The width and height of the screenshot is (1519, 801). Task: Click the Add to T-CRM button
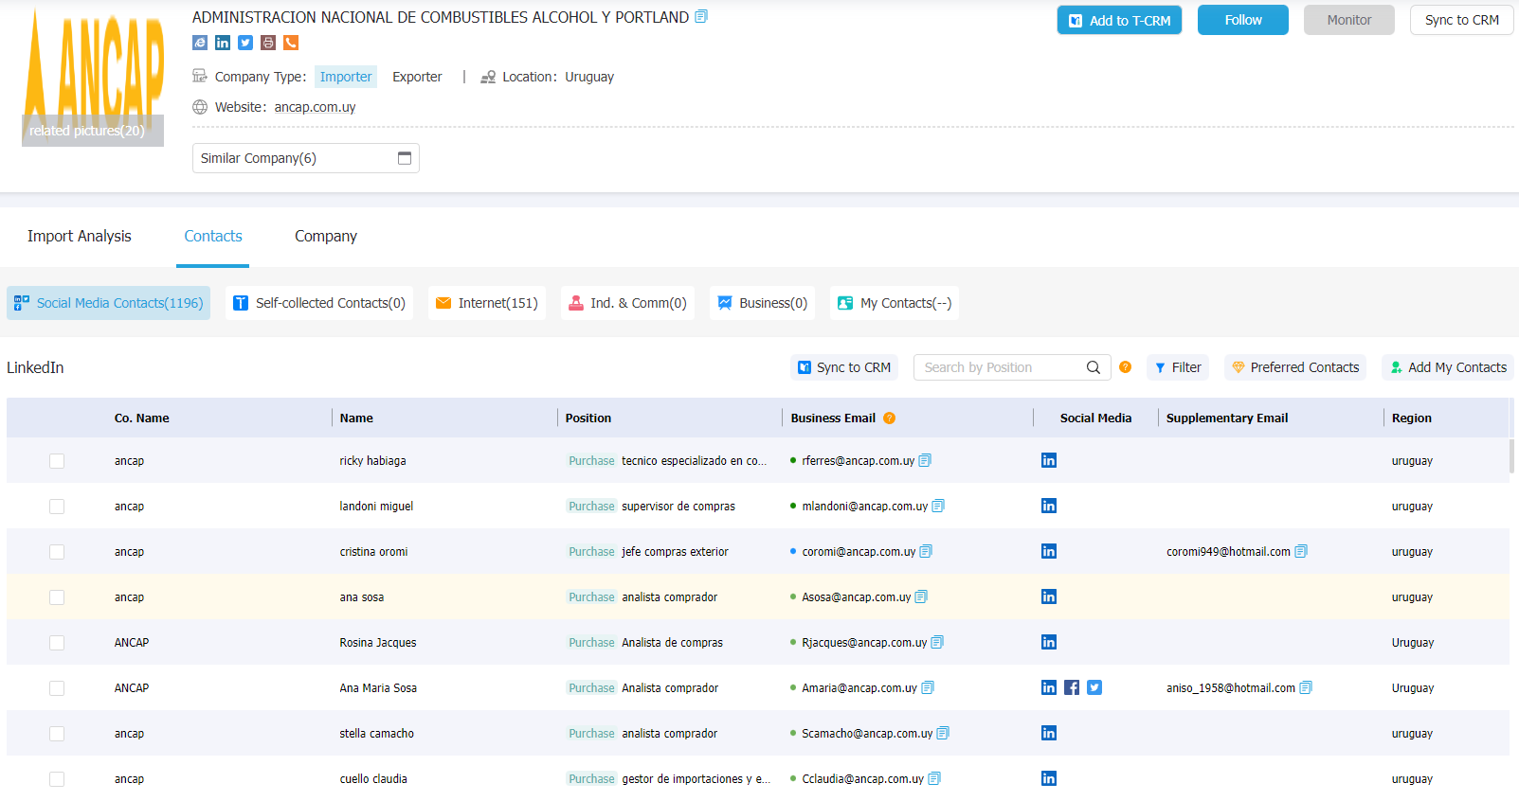(x=1119, y=20)
